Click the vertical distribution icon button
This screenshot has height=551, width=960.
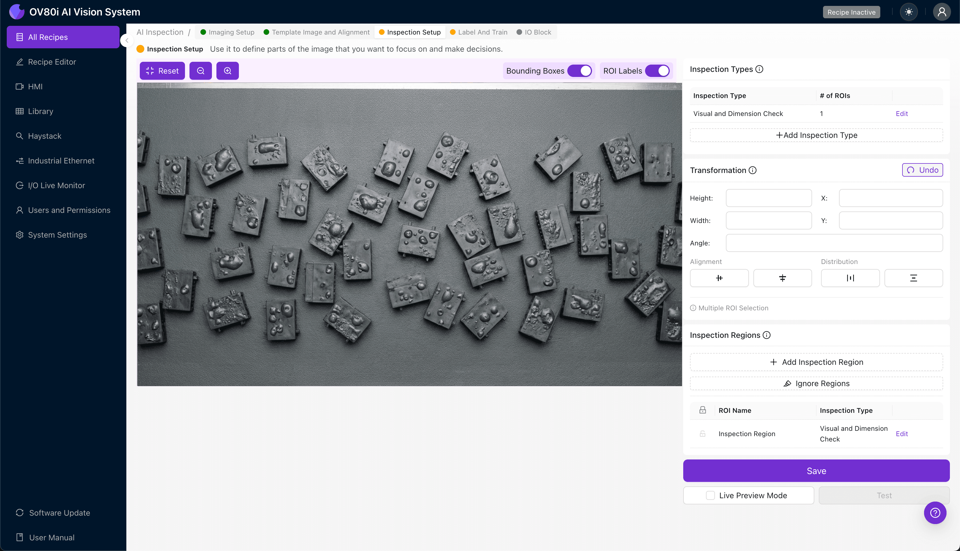[913, 278]
